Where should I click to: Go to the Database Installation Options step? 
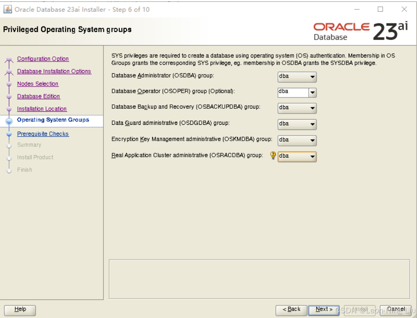54,71
